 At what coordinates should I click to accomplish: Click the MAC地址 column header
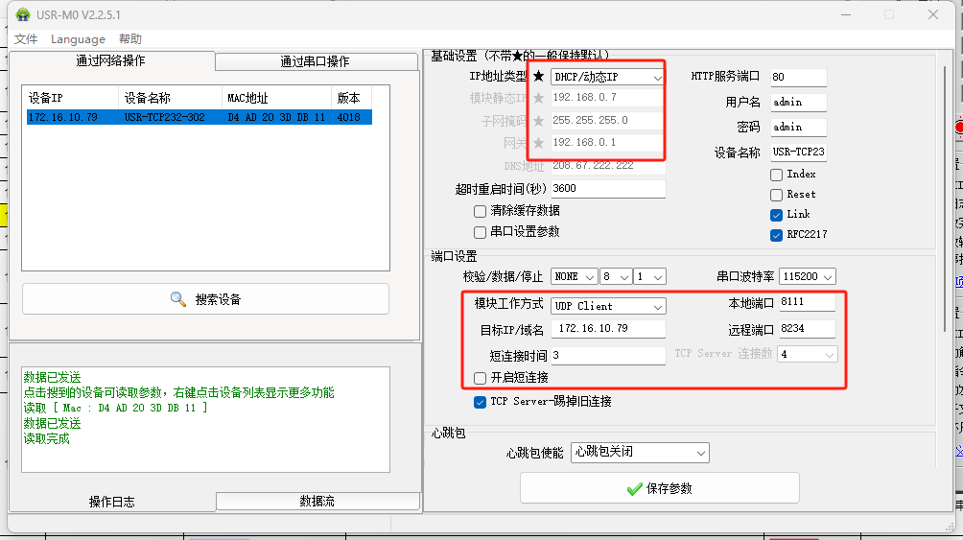click(275, 98)
